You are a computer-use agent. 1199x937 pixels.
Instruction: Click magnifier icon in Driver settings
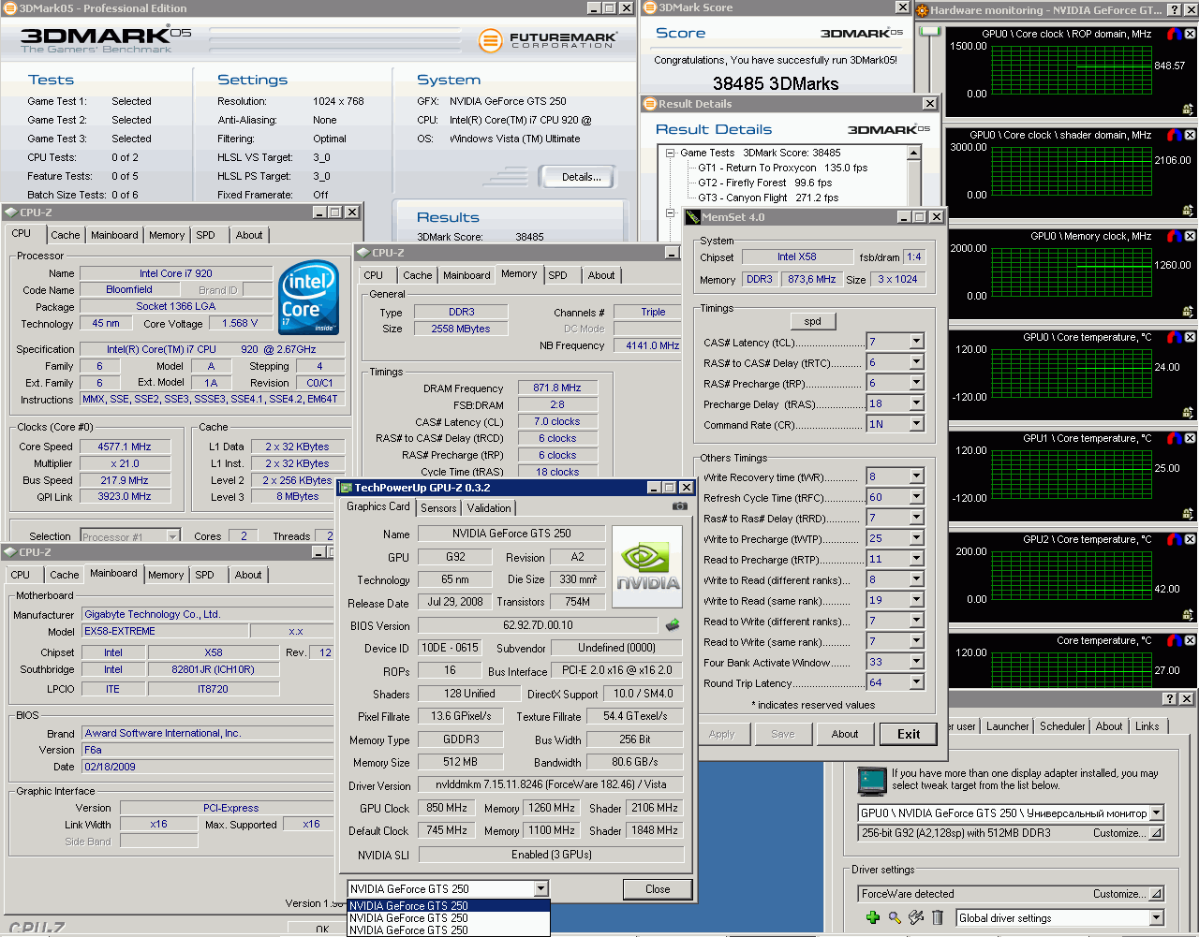(x=895, y=917)
